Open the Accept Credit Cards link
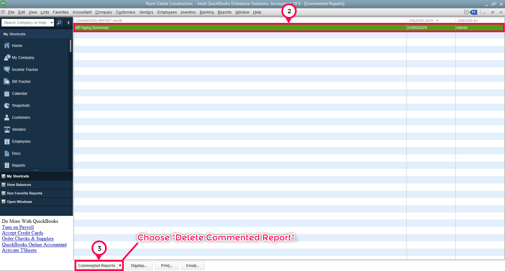The image size is (505, 271). [x=22, y=233]
